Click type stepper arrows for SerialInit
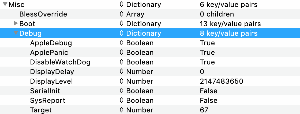The height and width of the screenshot is (114, 300). click(x=121, y=91)
